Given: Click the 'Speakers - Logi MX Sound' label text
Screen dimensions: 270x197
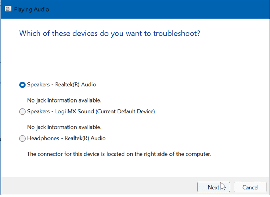Looking at the screenshot, I should [60, 111].
